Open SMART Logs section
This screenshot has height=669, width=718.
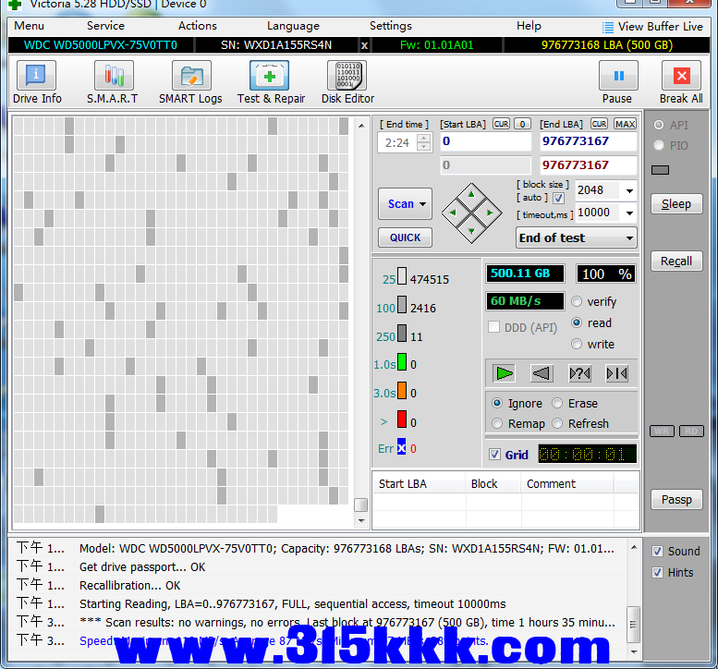(191, 76)
